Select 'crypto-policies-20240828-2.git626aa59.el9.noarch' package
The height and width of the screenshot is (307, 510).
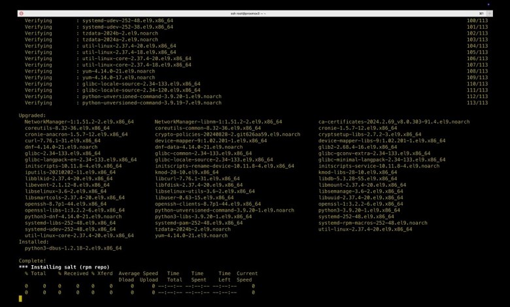228,135
